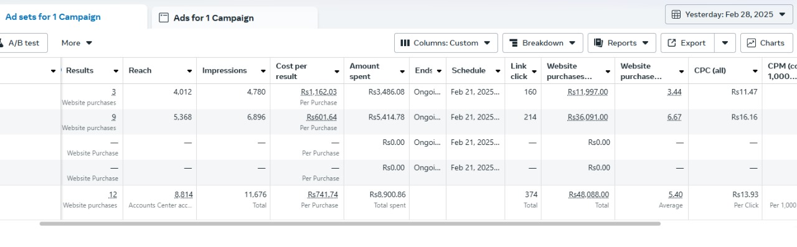Screen dimensions: 797x247
Task: Click the 6.67 purchase ROAS value
Action: pos(674,117)
